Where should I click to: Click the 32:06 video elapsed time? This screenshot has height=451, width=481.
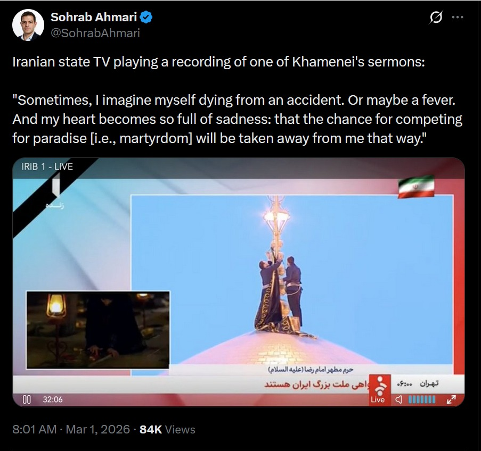tap(53, 399)
